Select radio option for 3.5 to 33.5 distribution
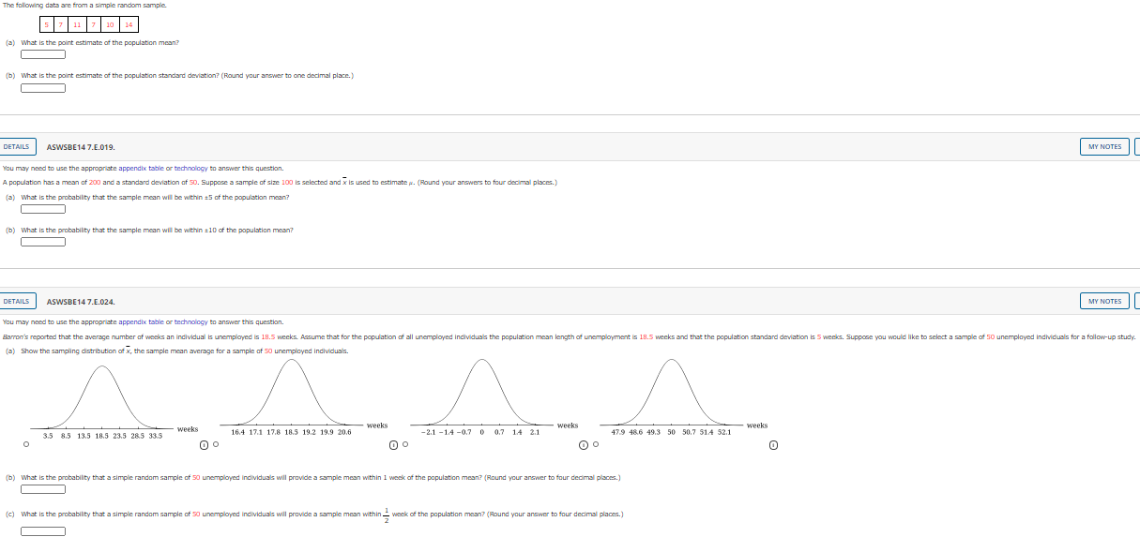Image resolution: width=1140 pixels, height=552 pixels. [x=25, y=444]
